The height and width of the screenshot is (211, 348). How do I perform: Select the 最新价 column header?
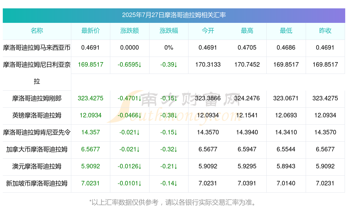[x=90, y=31]
